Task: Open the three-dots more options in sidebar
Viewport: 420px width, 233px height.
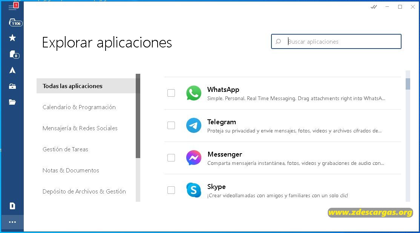Action: point(12,222)
